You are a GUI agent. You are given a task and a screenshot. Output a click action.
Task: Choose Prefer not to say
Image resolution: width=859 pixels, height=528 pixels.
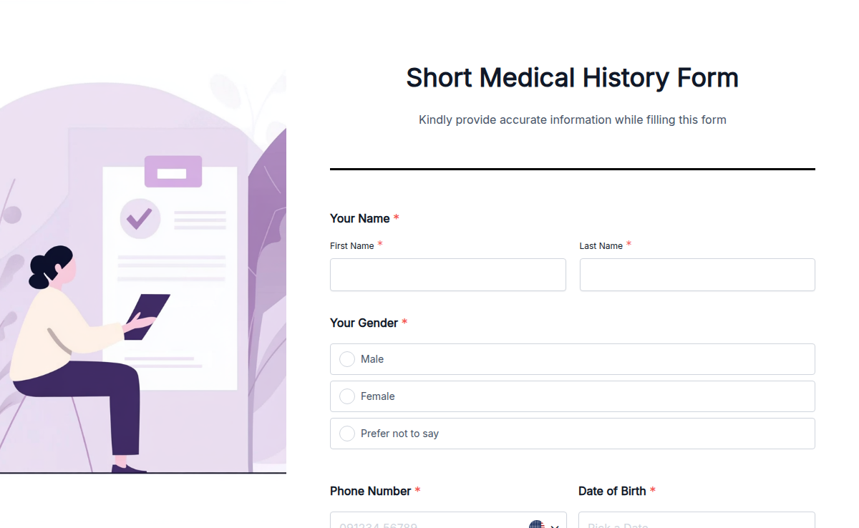coord(347,433)
